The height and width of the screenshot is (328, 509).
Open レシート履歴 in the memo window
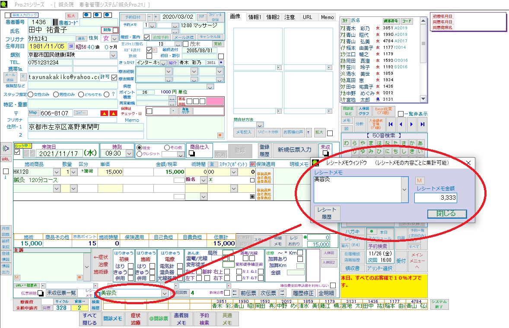click(x=327, y=213)
